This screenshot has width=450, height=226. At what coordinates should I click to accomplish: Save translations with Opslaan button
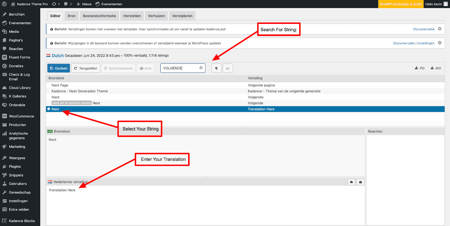[58, 68]
